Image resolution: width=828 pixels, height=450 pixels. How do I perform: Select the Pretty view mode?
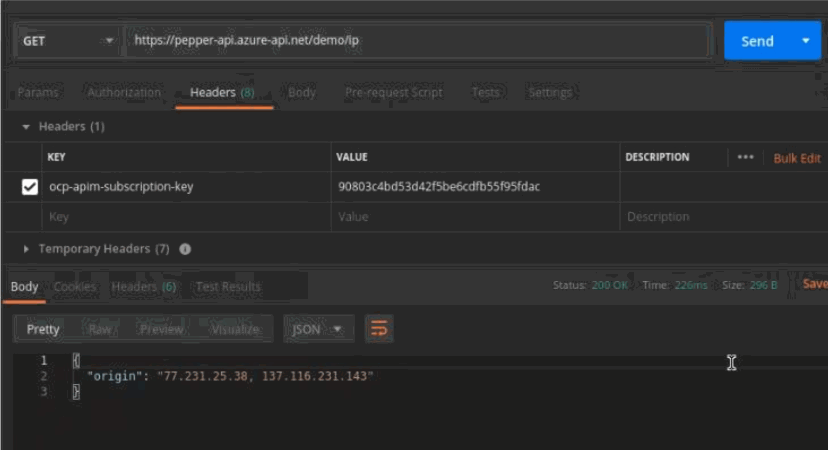click(43, 329)
